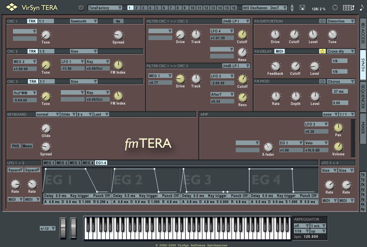Adjust the OSC 2 FM Index knob
The height and width of the screenshot is (247, 367).
click(x=118, y=65)
